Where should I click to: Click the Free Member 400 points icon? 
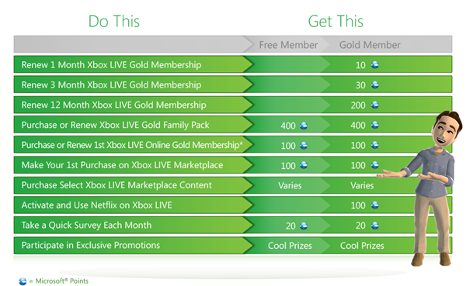coord(304,126)
